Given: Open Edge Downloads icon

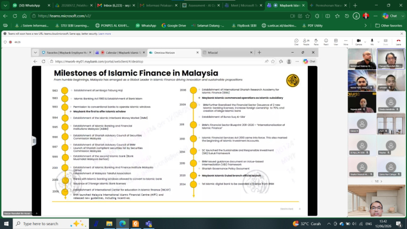Looking at the screenshot, I should pos(356,16).
